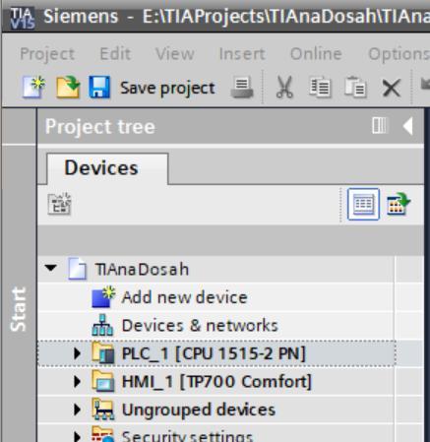Expand the HMI_1 [TP700 Comfort] node
430x442 pixels.
click(77, 382)
